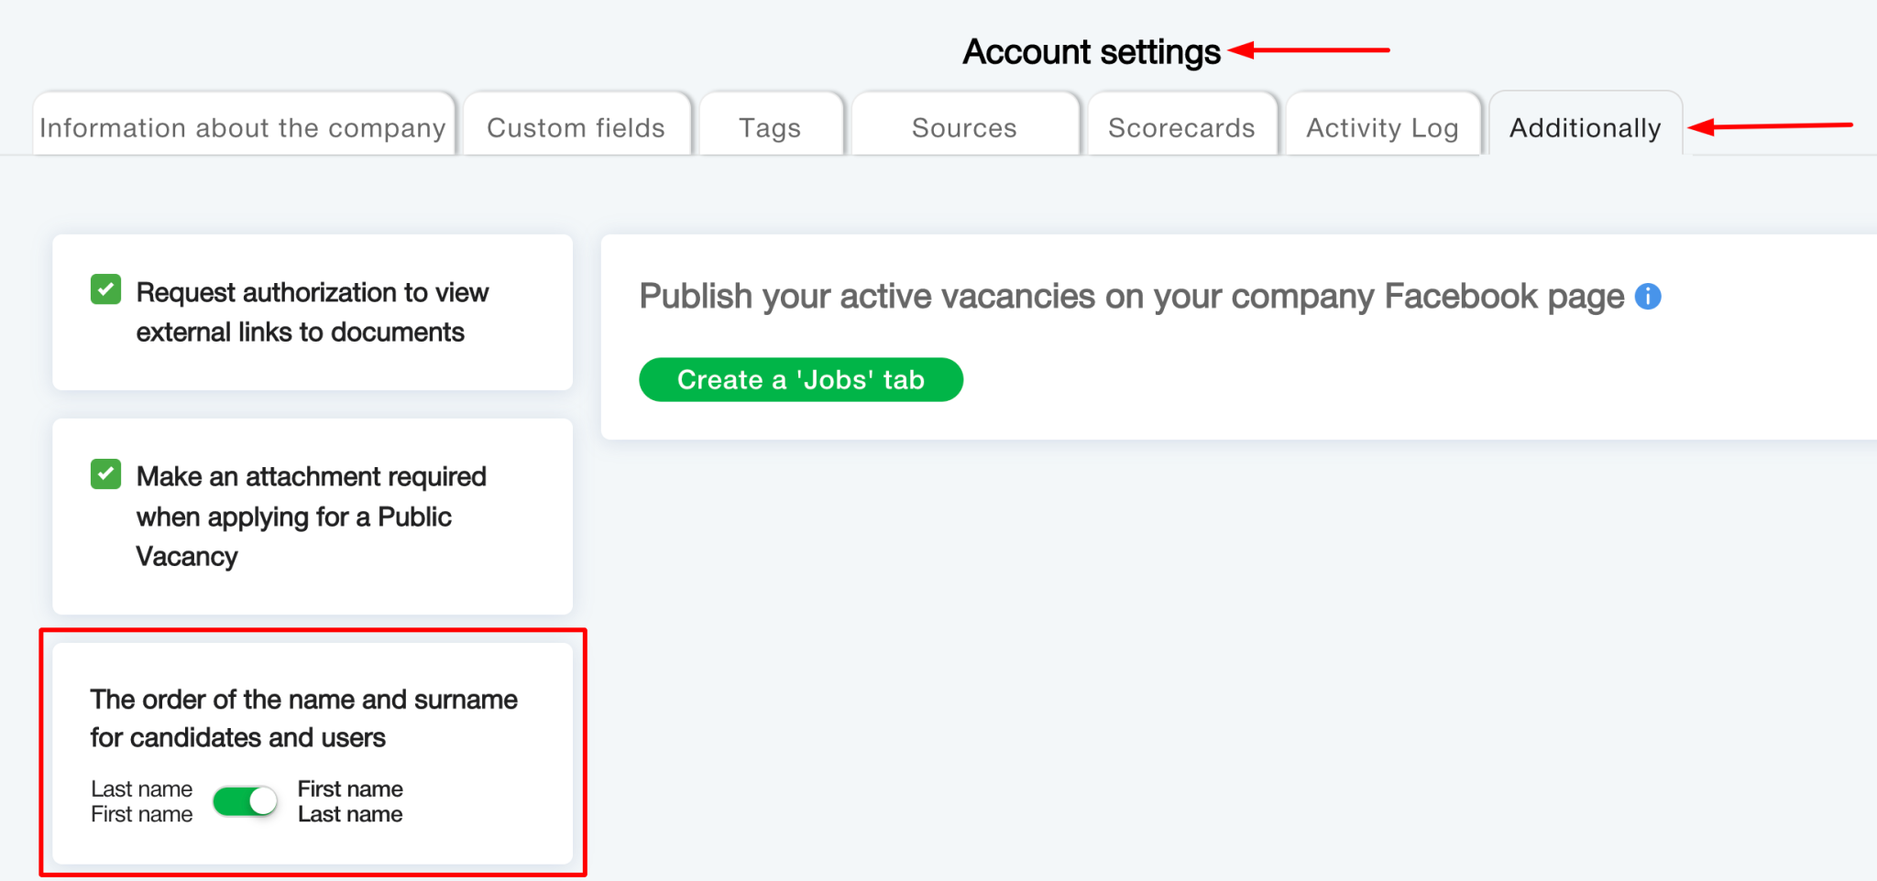Select the Scorecards tab
The image size is (1877, 881).
point(1181,127)
